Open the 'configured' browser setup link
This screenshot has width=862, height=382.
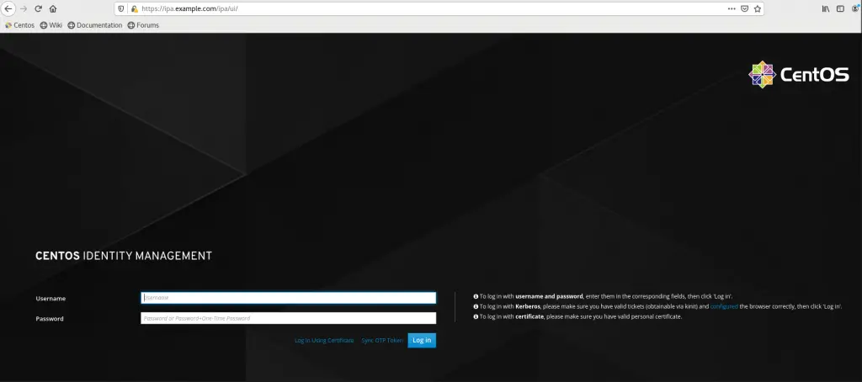tap(724, 307)
